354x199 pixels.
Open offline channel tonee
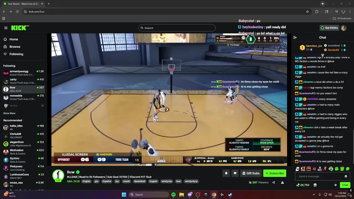pyautogui.click(x=24, y=106)
